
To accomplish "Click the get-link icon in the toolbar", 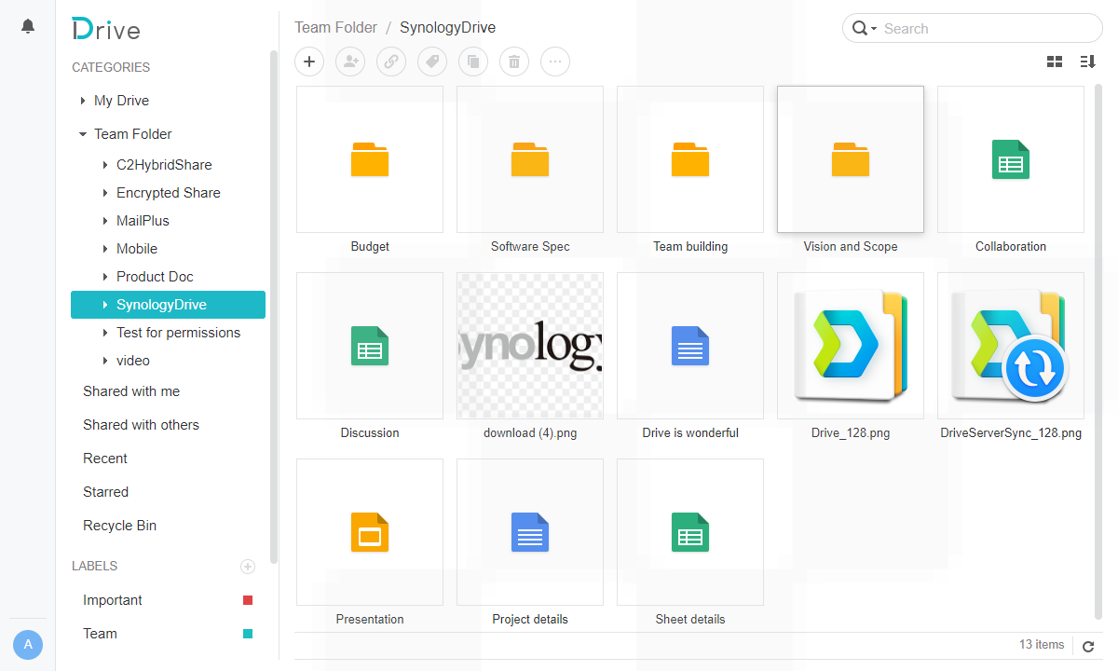I will [x=391, y=62].
